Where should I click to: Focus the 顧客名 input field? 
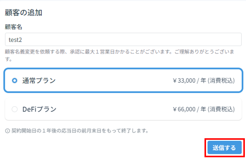[x=123, y=39]
